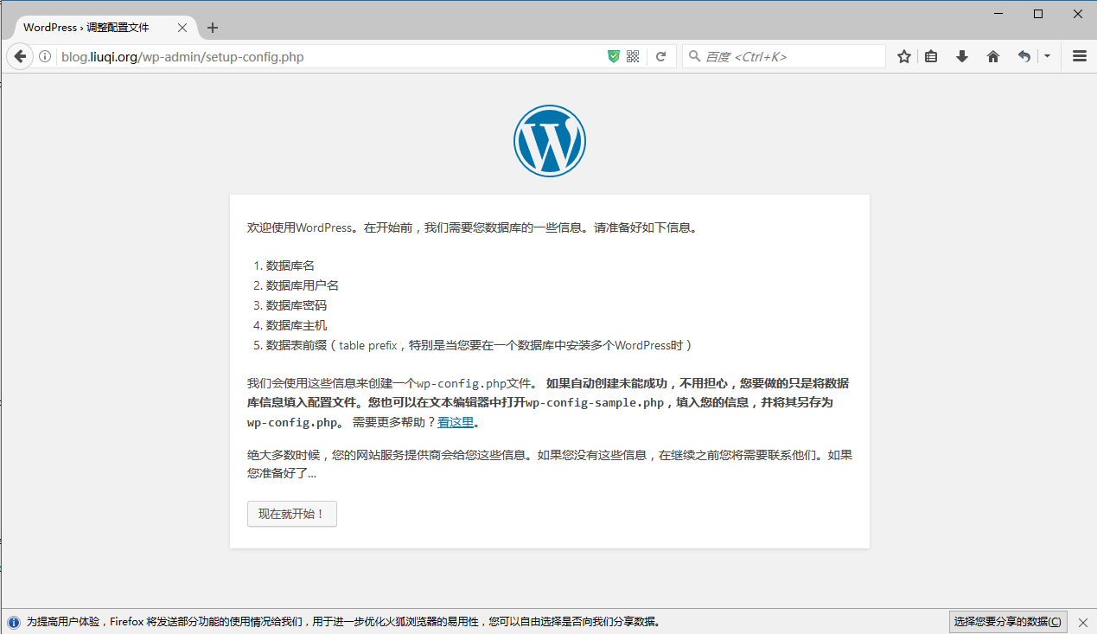Bookmark this page with the star icon
The image size is (1097, 634).
[904, 56]
